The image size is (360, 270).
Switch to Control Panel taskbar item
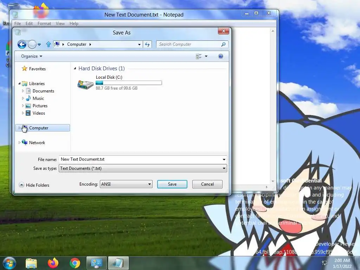96,263
